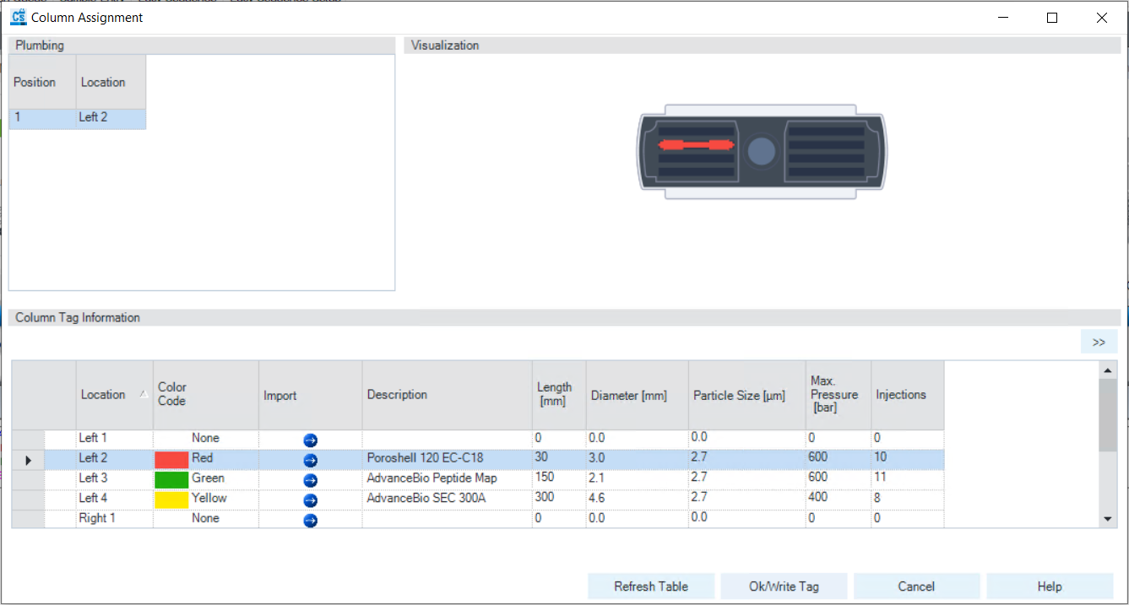The width and height of the screenshot is (1129, 605).
Task: Open Help for column assignment
Action: [1049, 586]
